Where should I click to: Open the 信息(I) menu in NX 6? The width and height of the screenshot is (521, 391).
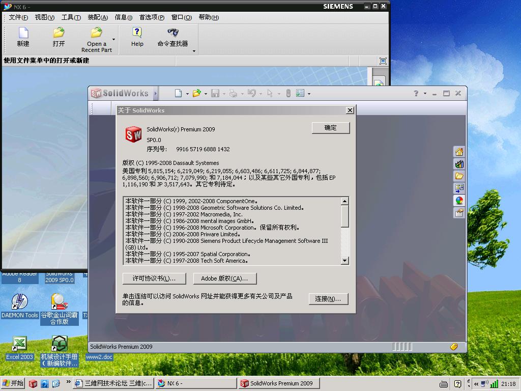pyautogui.click(x=123, y=17)
